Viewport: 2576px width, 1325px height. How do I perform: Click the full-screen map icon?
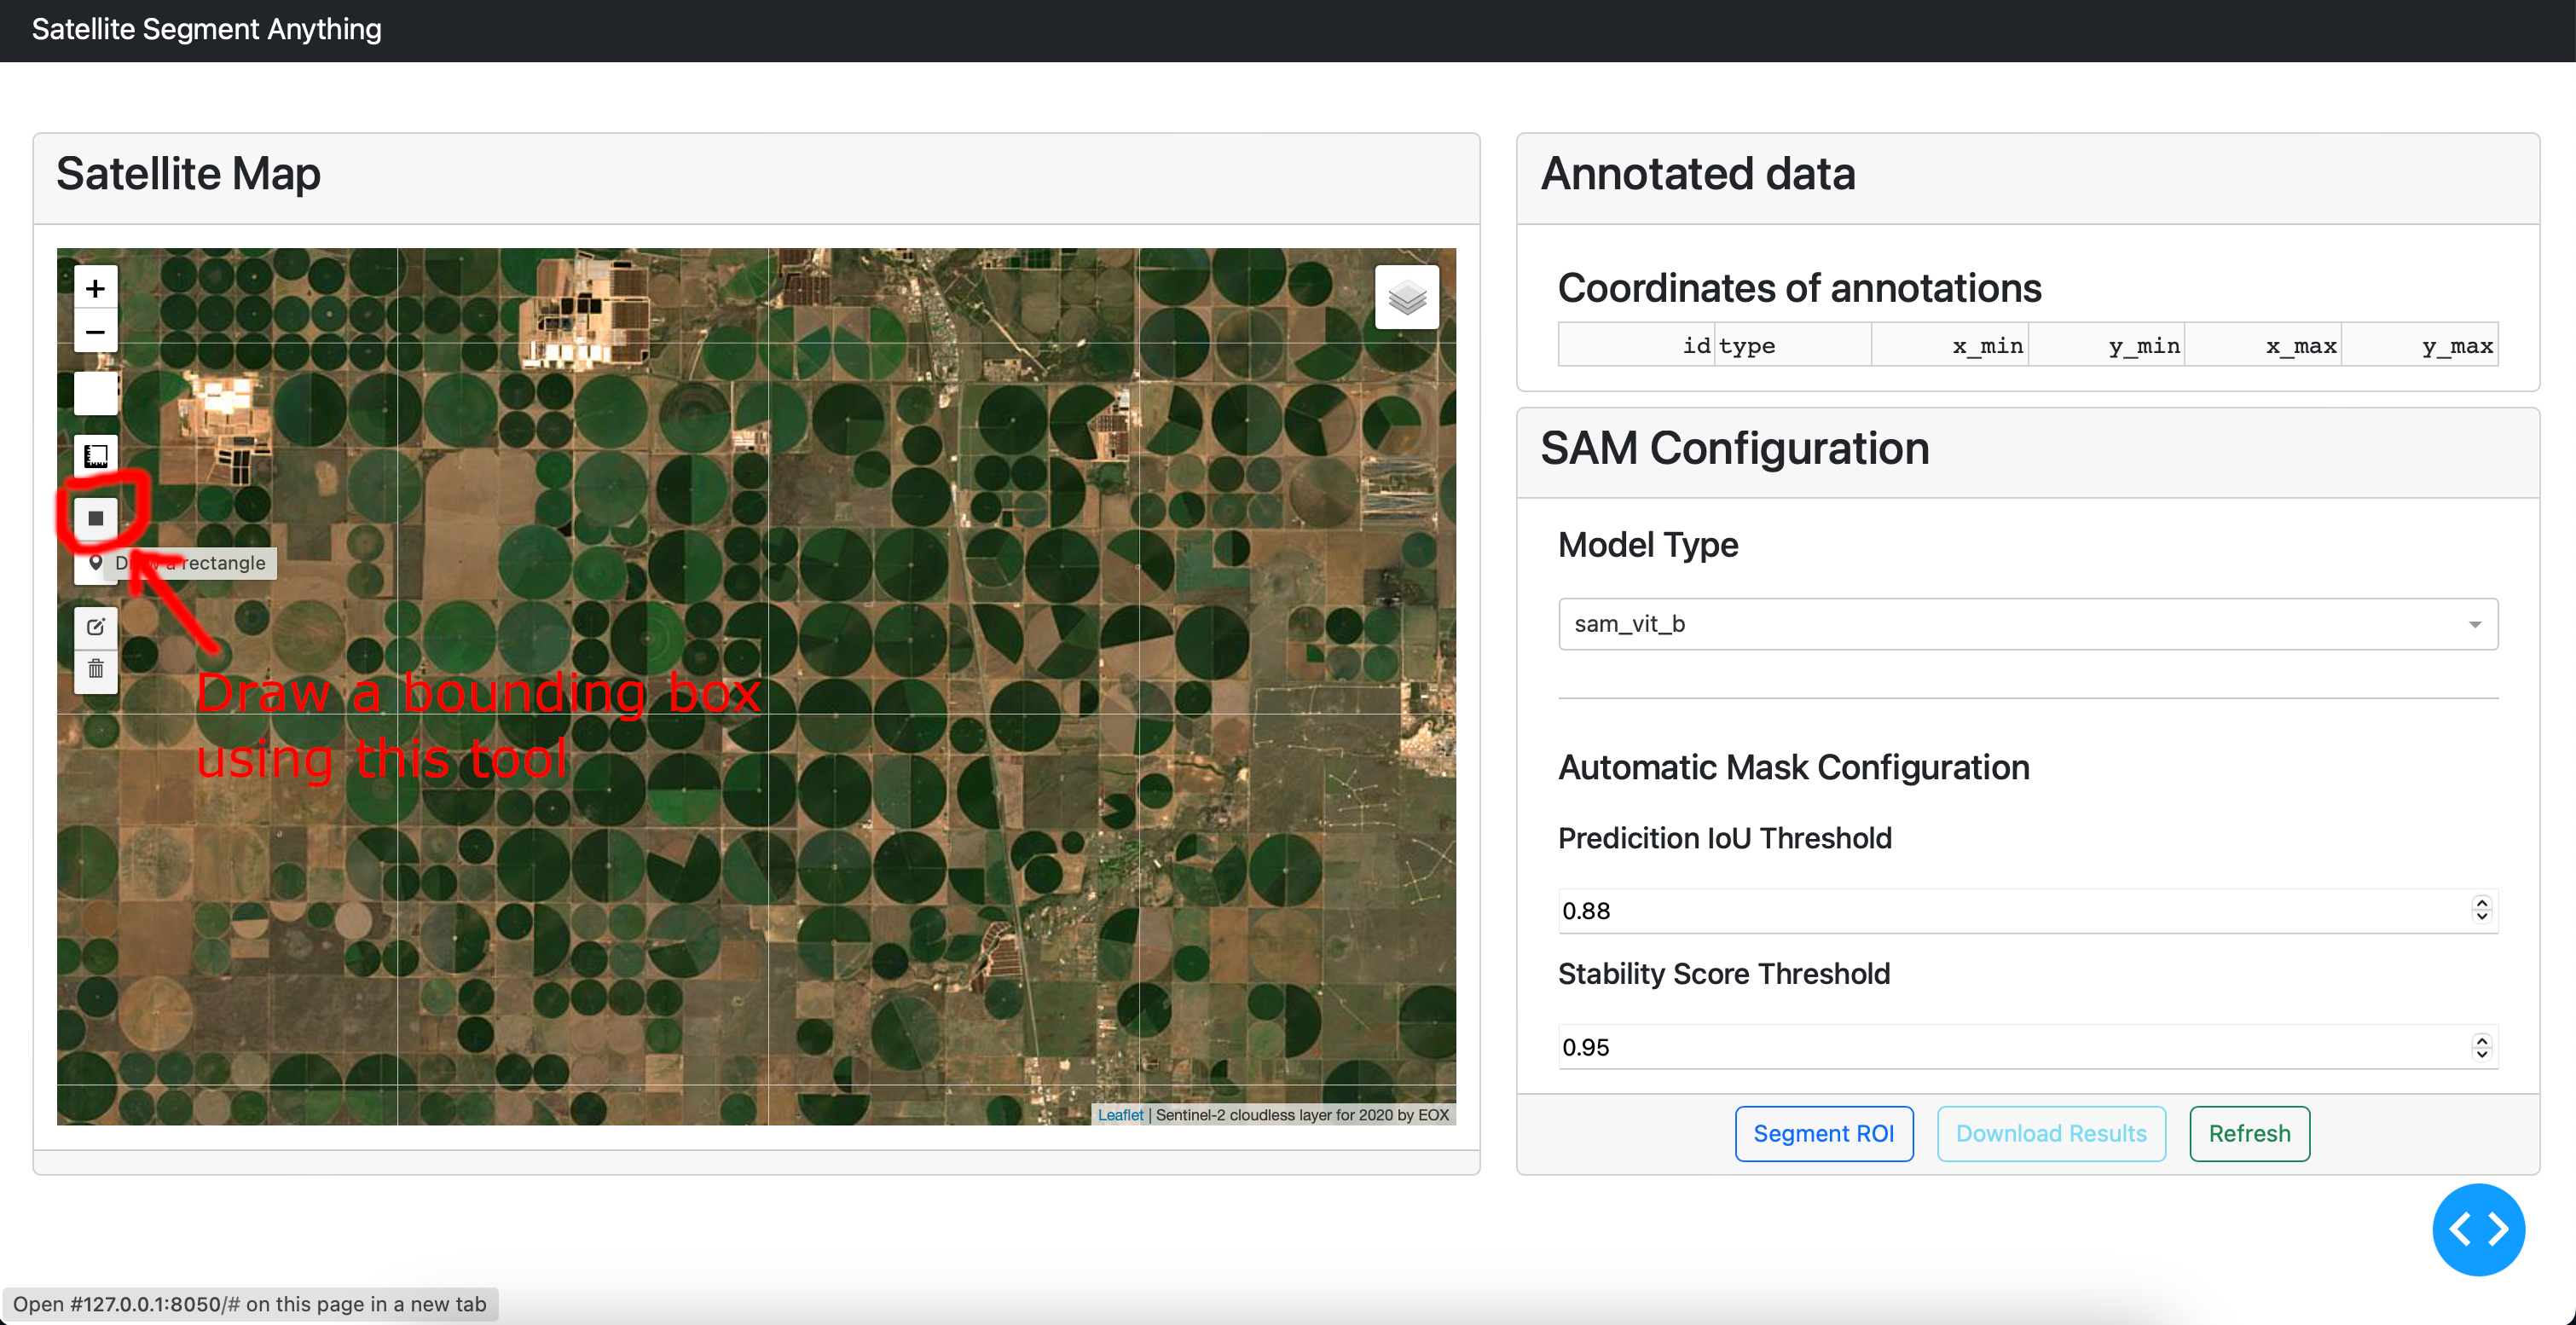click(x=95, y=392)
